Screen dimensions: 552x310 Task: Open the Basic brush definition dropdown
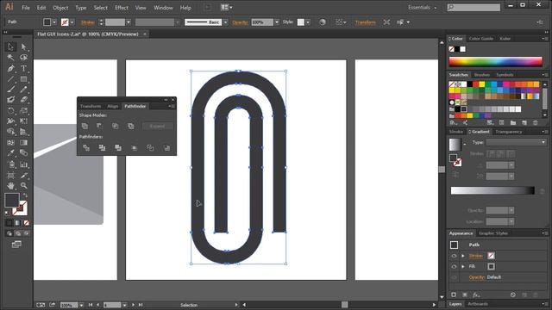(226, 22)
